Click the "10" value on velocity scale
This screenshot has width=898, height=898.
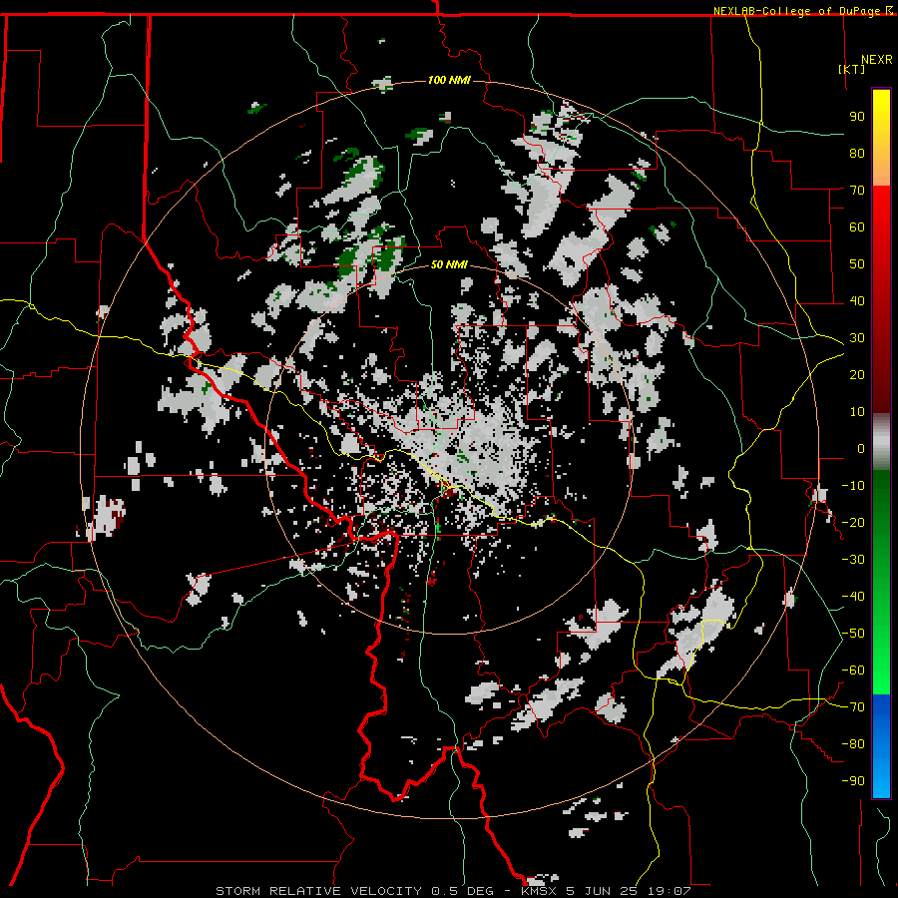(857, 412)
